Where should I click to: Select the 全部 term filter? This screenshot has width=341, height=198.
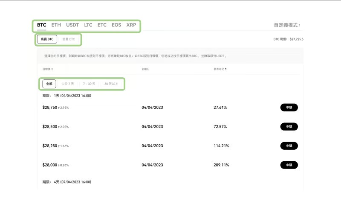pyautogui.click(x=49, y=84)
